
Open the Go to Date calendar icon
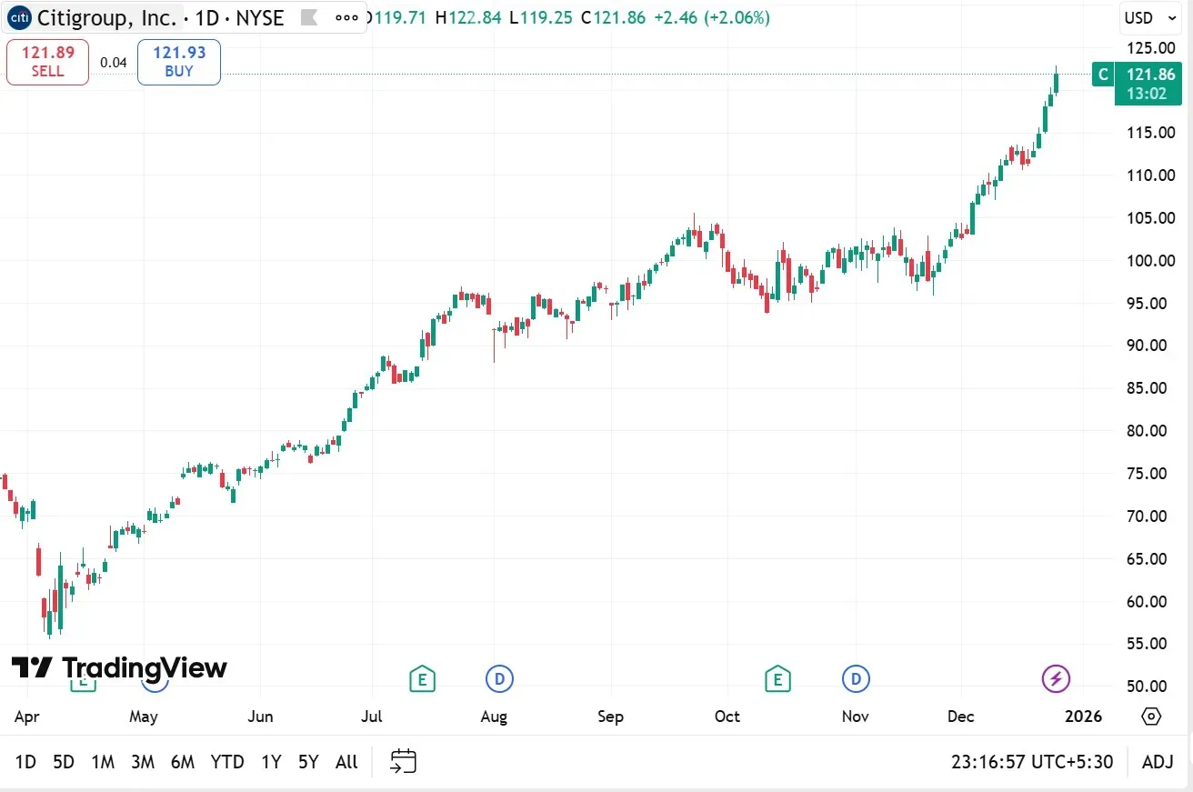tap(403, 761)
